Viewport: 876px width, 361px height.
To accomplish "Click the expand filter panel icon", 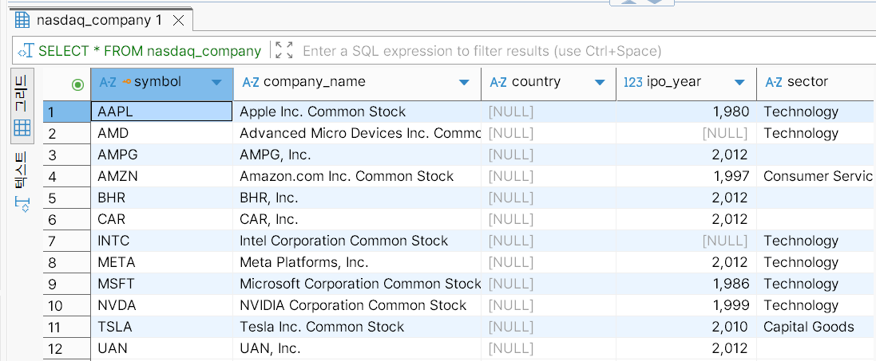I will (283, 51).
